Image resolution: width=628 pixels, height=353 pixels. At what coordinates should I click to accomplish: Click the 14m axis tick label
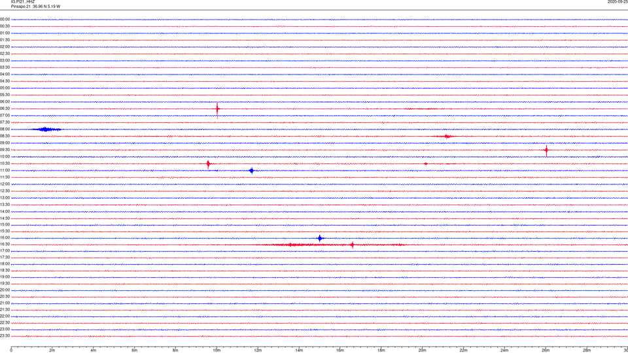[x=299, y=350]
